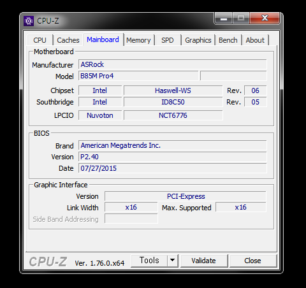Click the Chipset vendor Intel field
306x288 pixels.
[x=100, y=90]
